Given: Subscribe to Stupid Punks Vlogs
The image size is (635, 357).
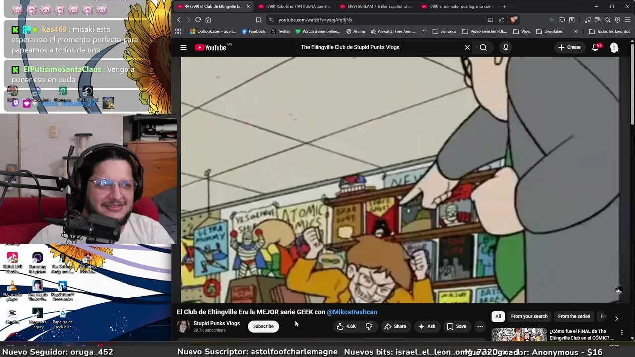Looking at the screenshot, I should [263, 326].
